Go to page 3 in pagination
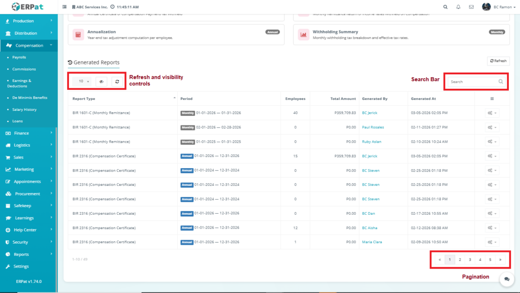This screenshot has width=520, height=293. pos(470,259)
